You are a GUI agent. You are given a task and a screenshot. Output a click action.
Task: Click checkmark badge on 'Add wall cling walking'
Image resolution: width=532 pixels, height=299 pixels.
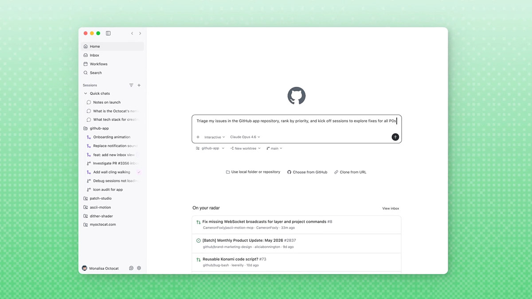click(x=139, y=172)
